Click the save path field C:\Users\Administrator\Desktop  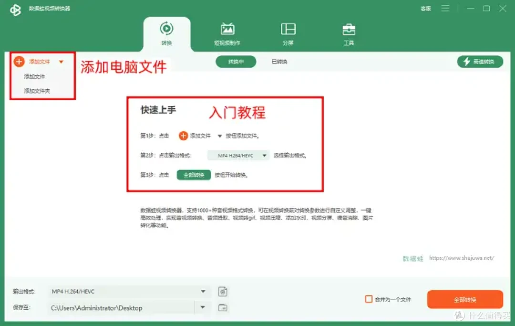point(122,308)
